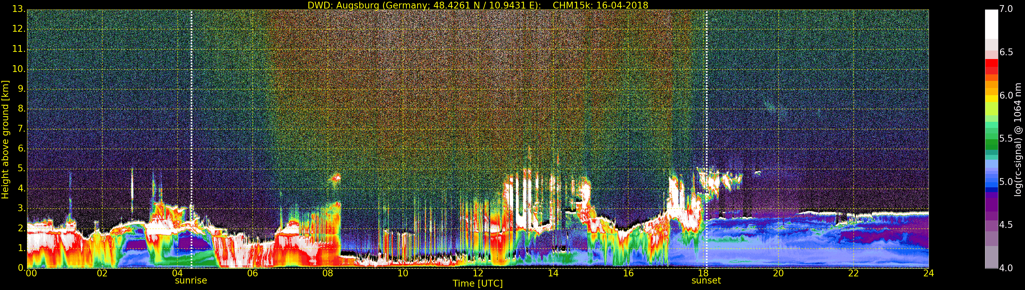Viewport: 1025px width, 290px height.
Task: Click the white dotted sunrise vertical line
Action: (x=191, y=119)
